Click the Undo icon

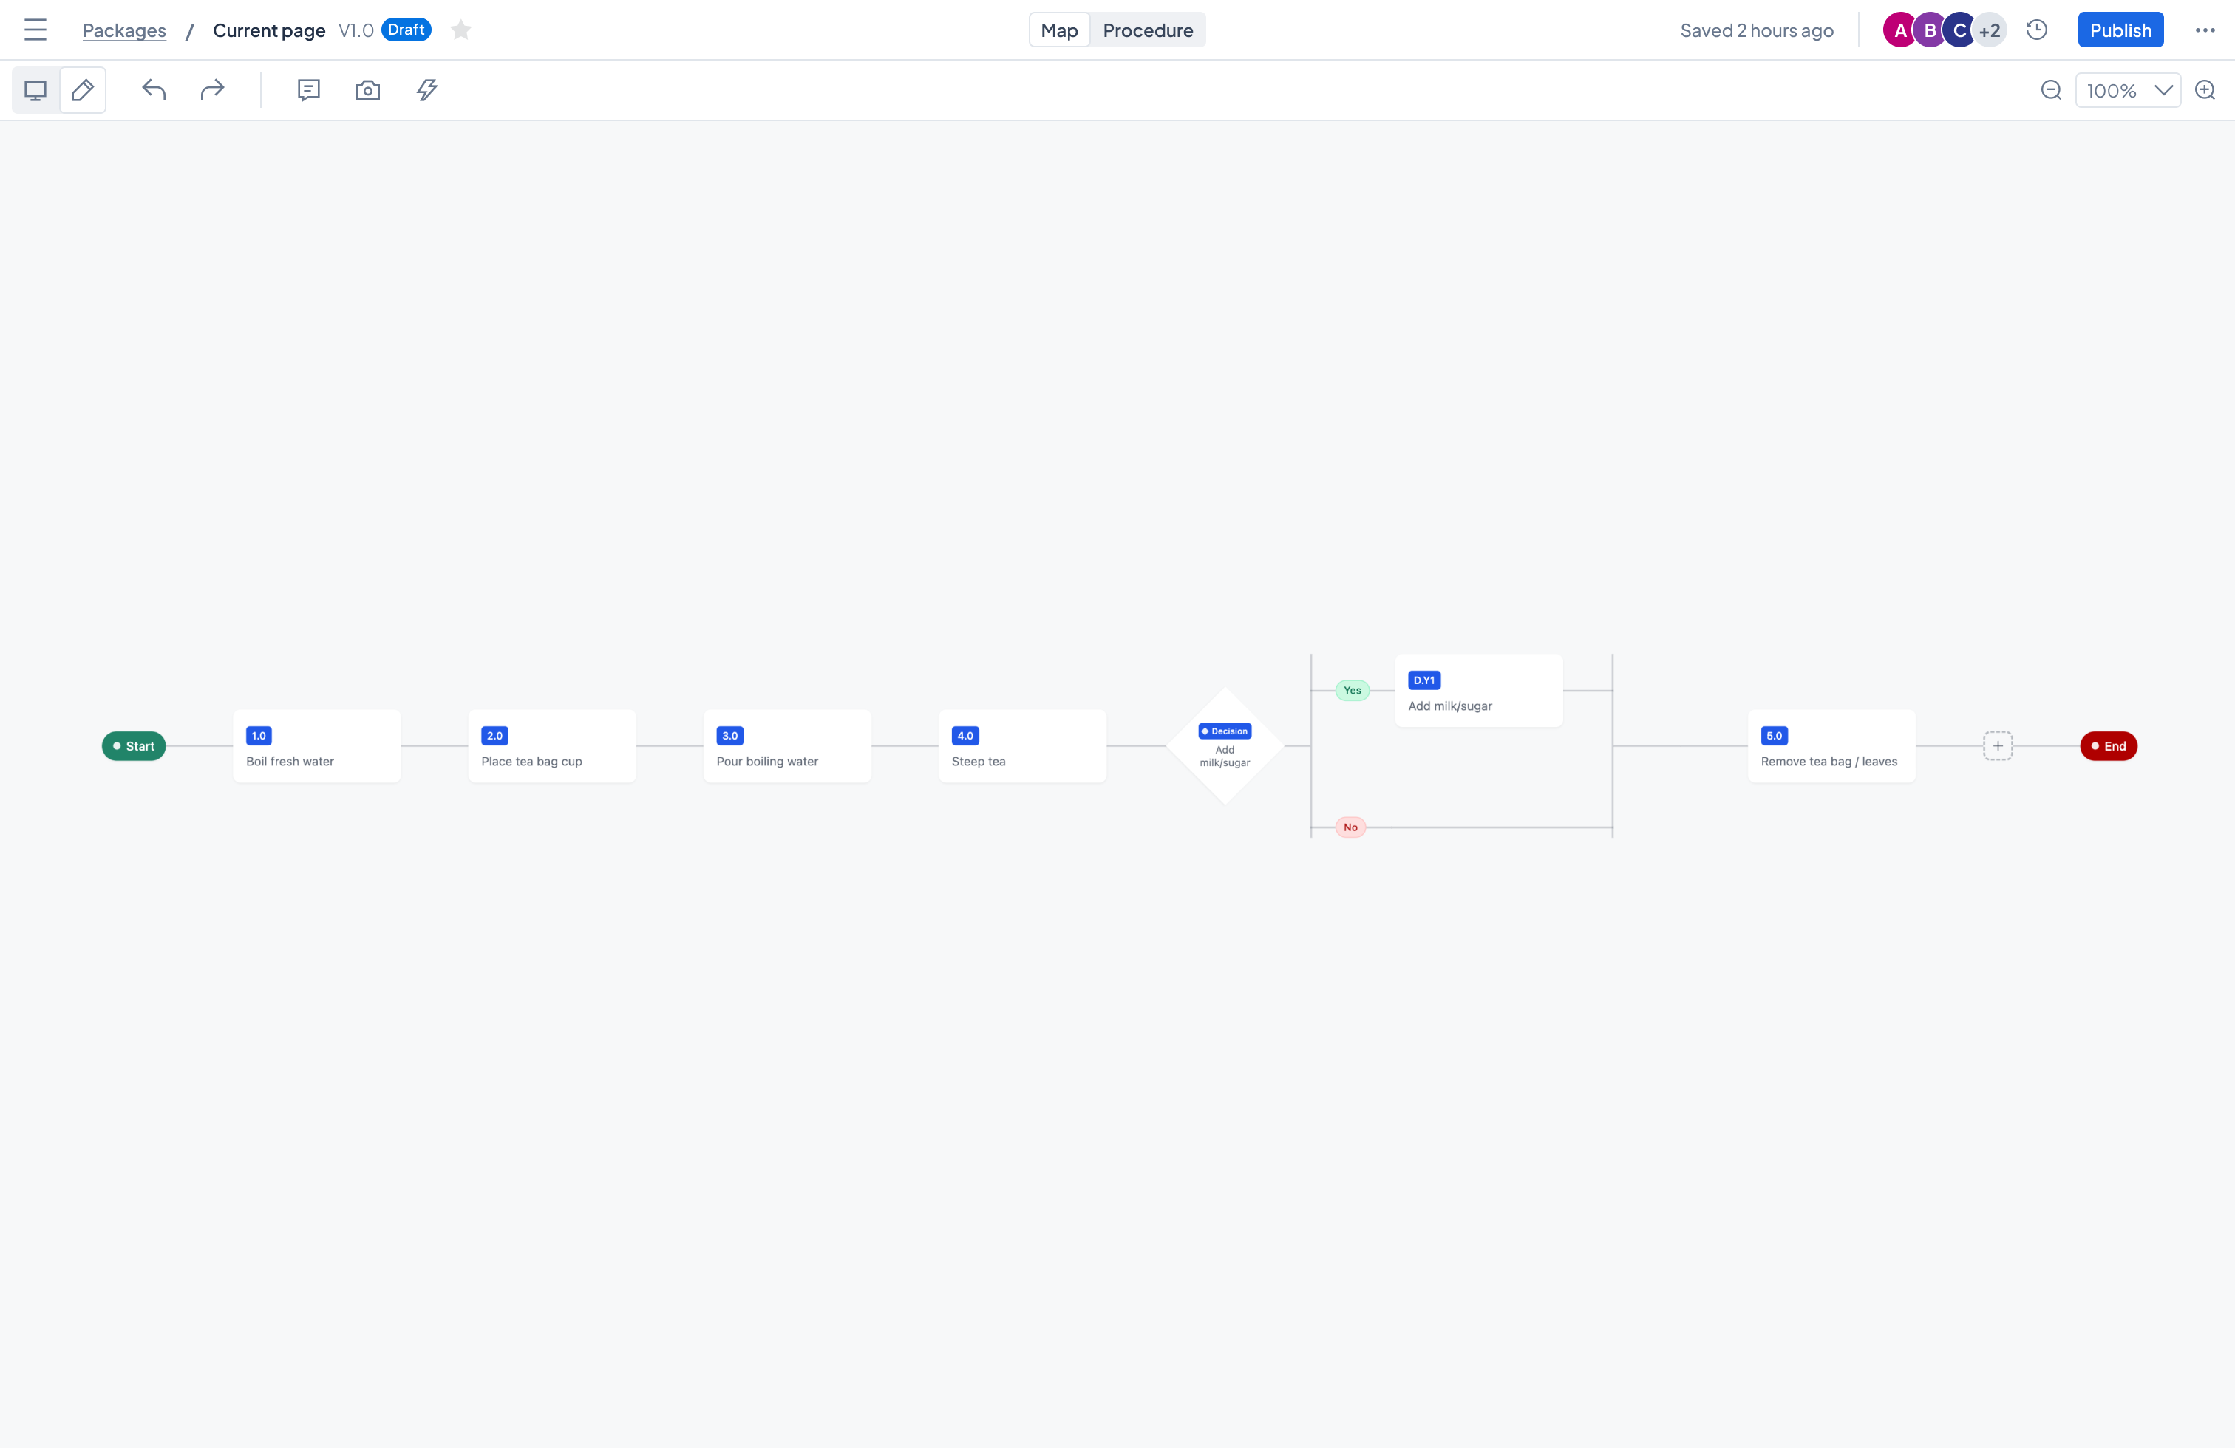click(154, 90)
